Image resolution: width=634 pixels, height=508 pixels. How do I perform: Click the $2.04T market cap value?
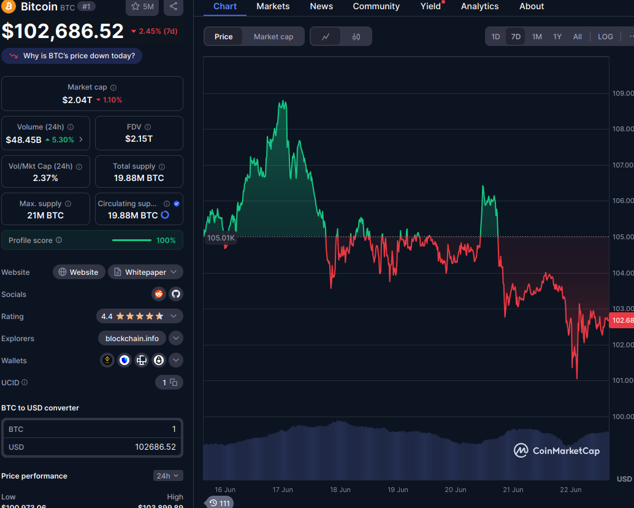click(77, 100)
